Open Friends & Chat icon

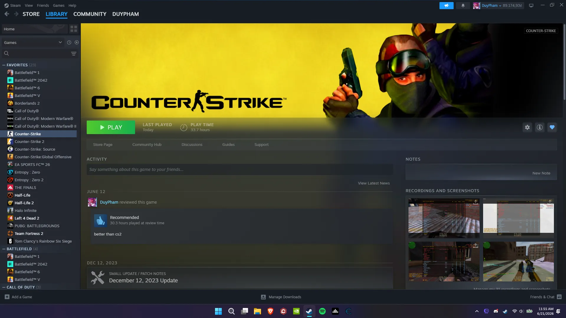[x=559, y=297]
